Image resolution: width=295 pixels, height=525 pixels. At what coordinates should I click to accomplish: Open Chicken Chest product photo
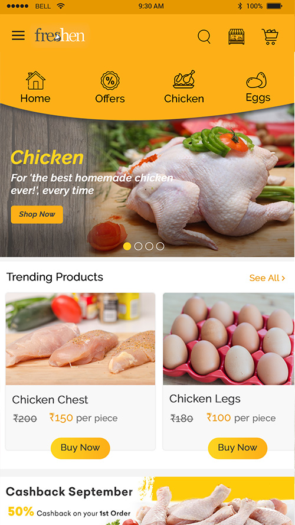click(80, 339)
